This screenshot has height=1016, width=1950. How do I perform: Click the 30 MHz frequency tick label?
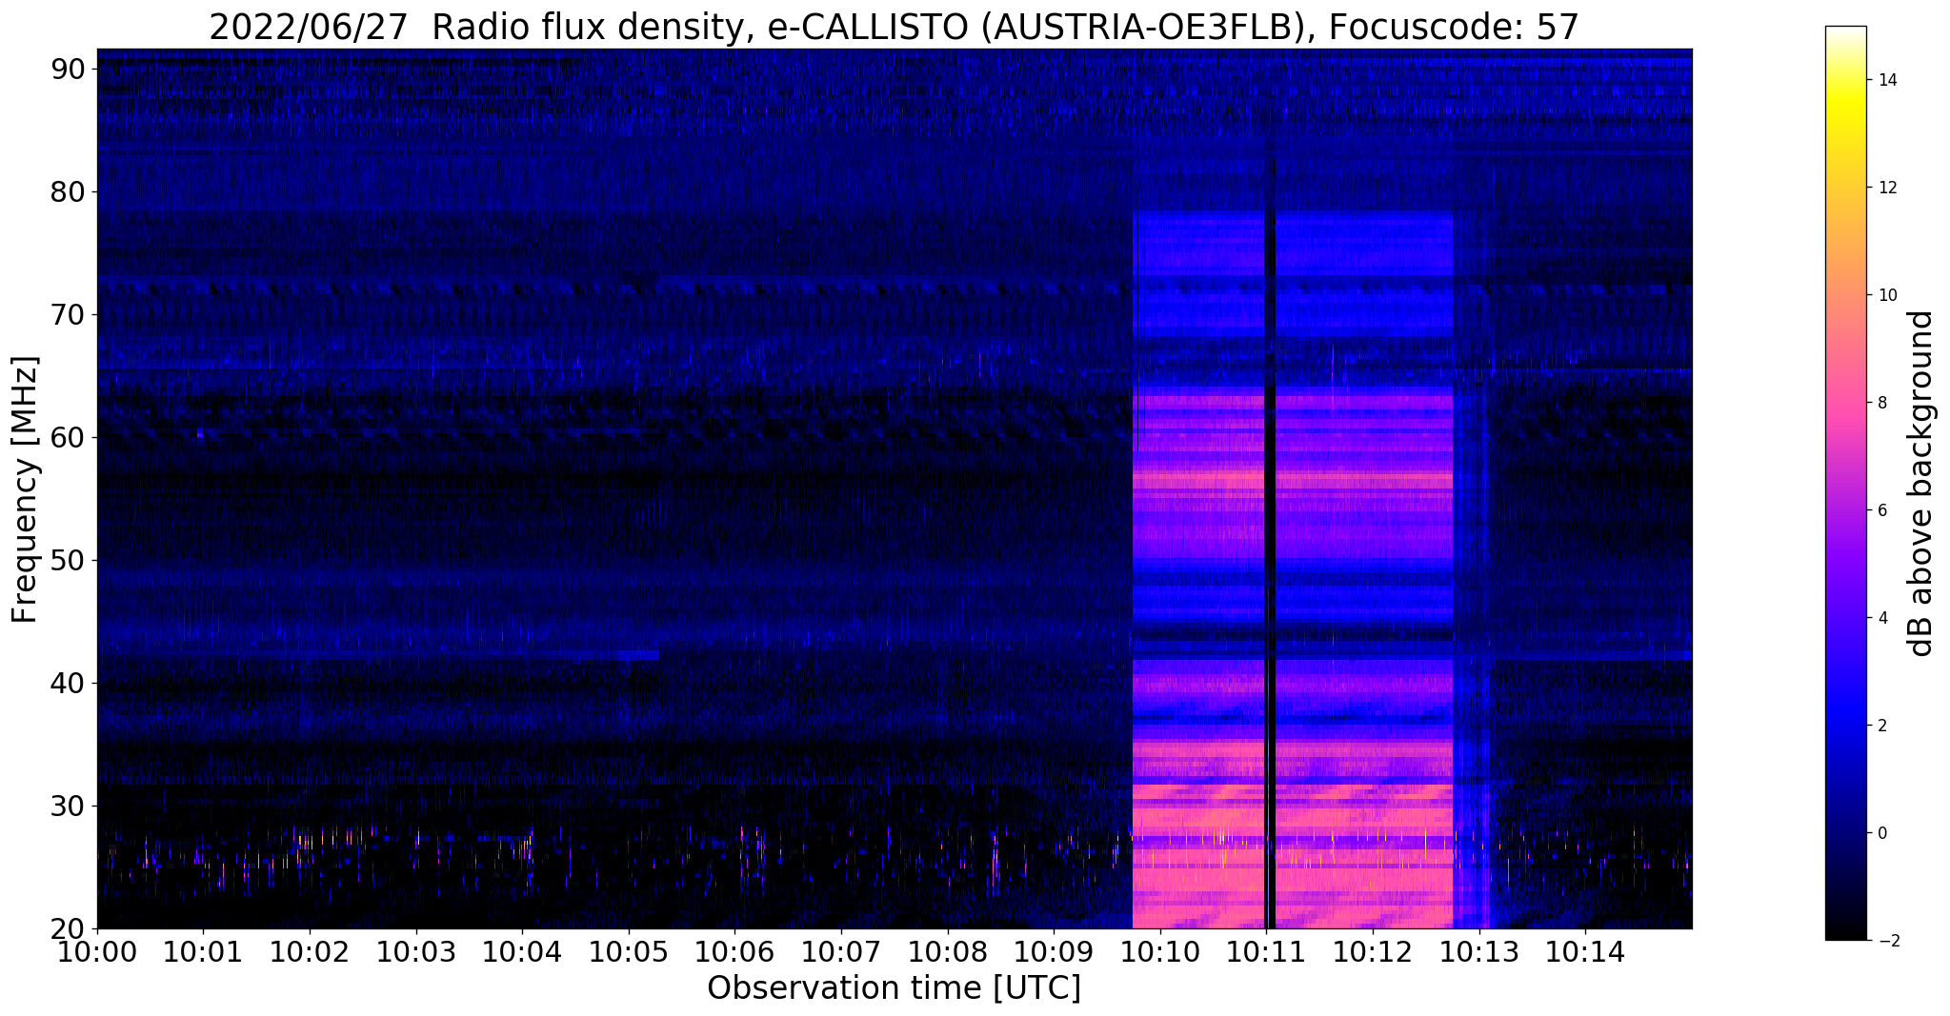pos(70,806)
